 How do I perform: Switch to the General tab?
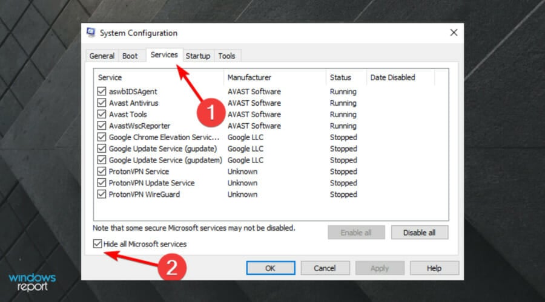pyautogui.click(x=102, y=56)
